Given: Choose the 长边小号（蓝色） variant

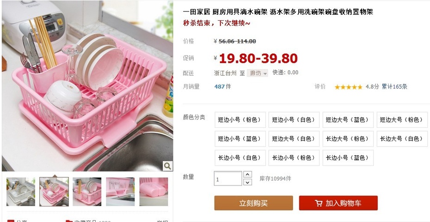Looking at the screenshot, I should 348,158.
